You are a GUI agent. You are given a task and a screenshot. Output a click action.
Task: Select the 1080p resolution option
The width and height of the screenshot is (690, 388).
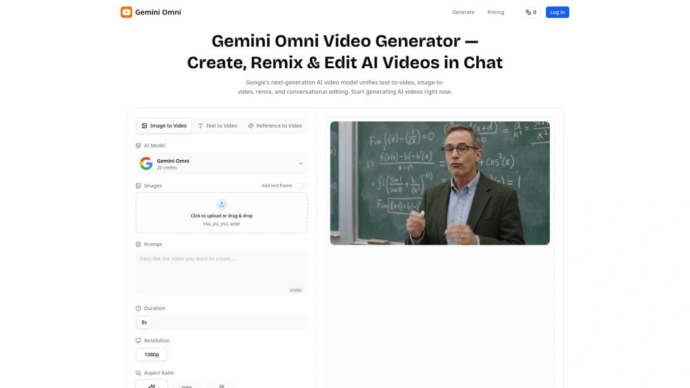pyautogui.click(x=152, y=355)
